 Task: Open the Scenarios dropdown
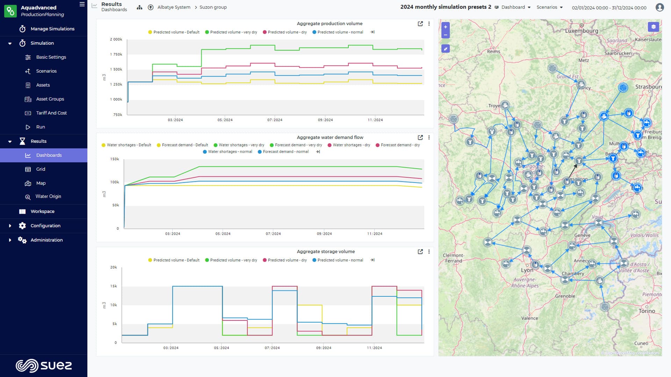tap(549, 7)
